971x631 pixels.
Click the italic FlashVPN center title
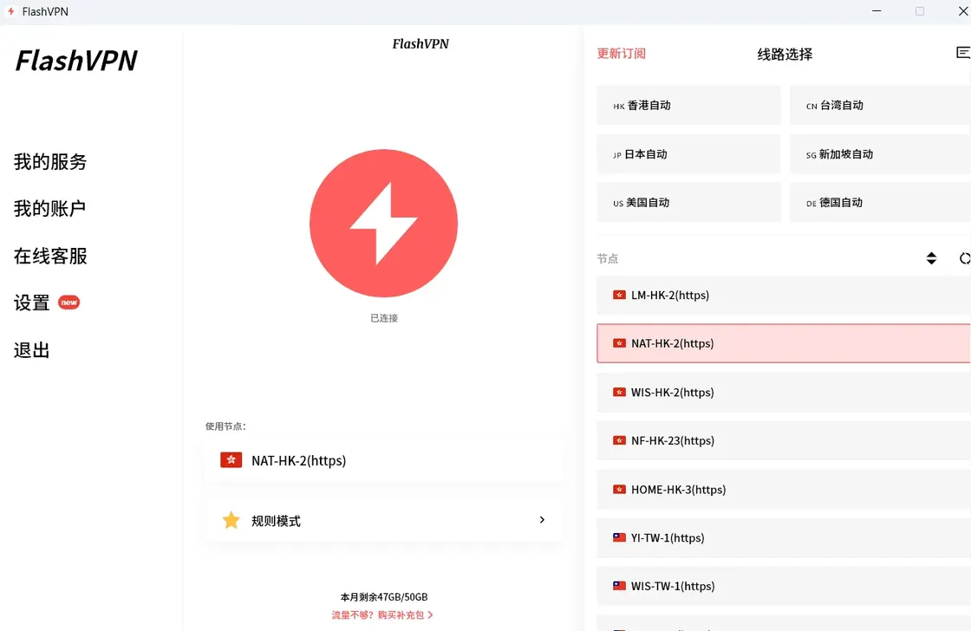(420, 43)
